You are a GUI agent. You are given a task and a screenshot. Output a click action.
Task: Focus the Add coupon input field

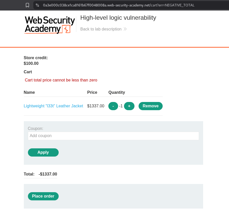click(x=113, y=136)
